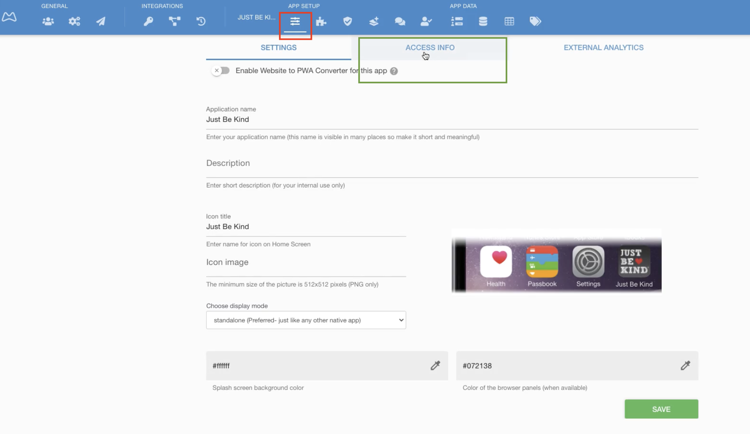Click the 'Enter your application name' hint text
Screen dimensions: 750x434
[x=343, y=137]
